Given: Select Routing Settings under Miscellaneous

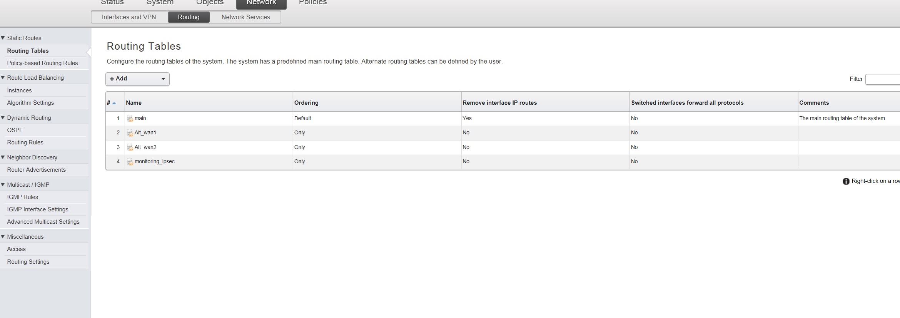Looking at the screenshot, I should pyautogui.click(x=28, y=262).
